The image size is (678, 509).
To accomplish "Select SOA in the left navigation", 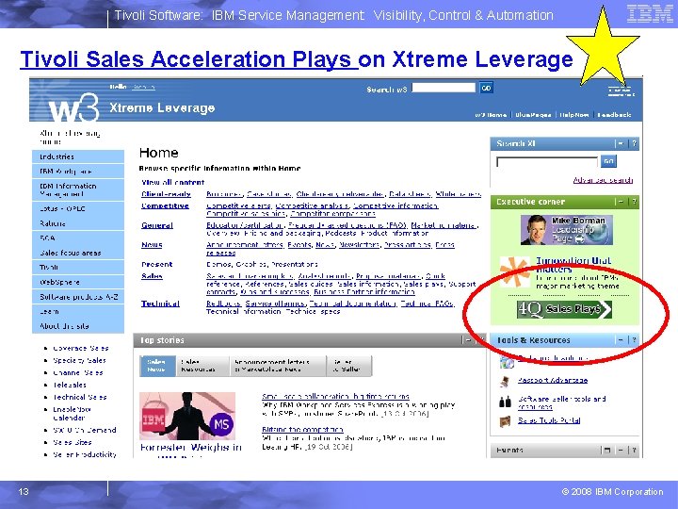I will [78, 238].
